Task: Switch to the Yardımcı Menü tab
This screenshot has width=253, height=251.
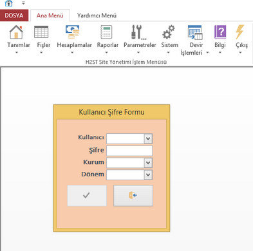Action: [97, 15]
